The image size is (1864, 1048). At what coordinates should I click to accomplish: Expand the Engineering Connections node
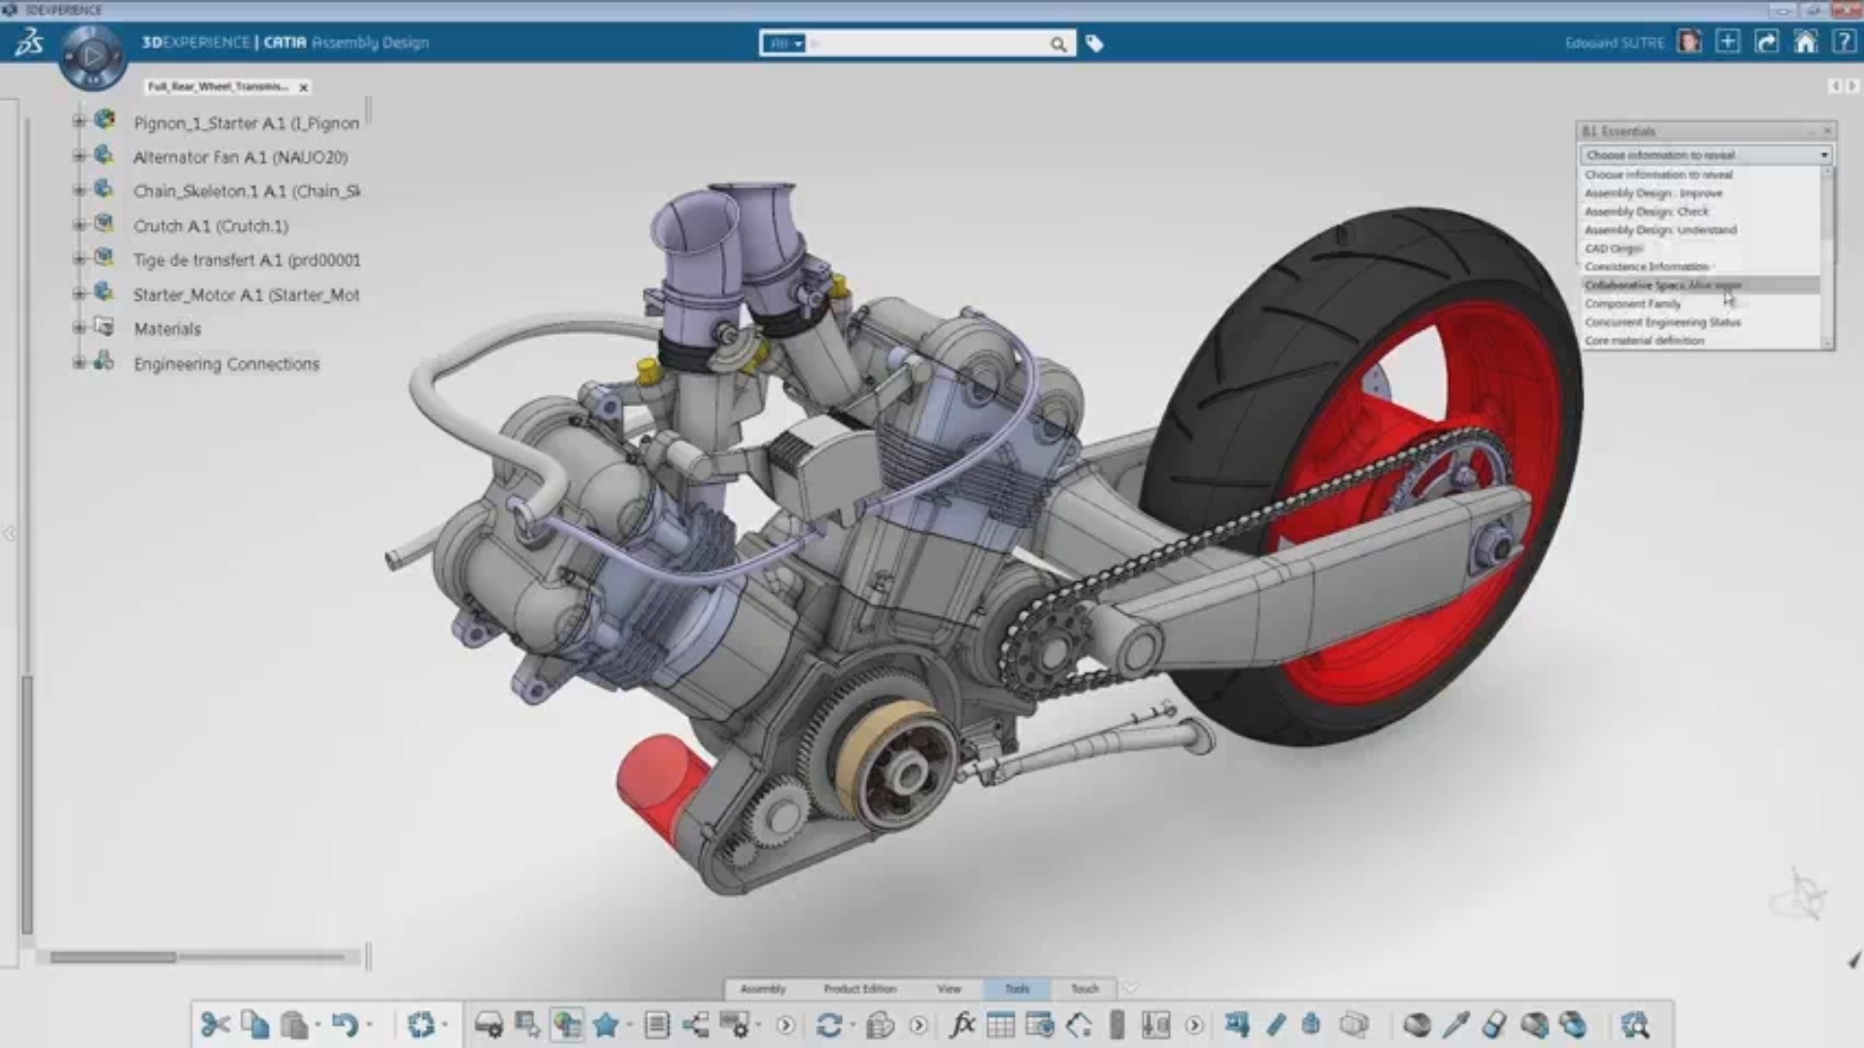pyautogui.click(x=80, y=363)
